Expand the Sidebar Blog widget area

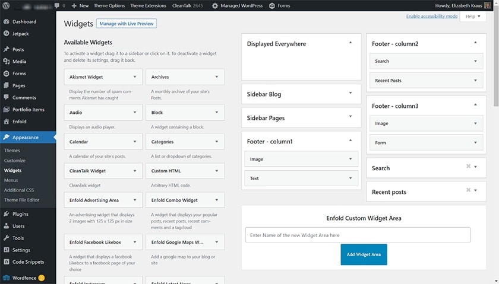[350, 92]
